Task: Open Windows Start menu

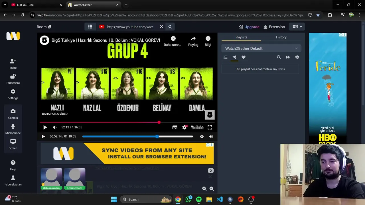Action: point(114,199)
